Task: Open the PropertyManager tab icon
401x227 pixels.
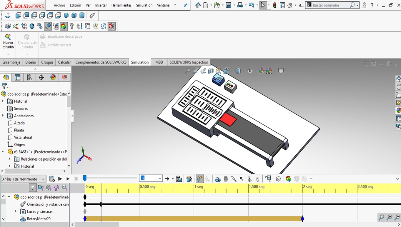Action: click(x=18, y=77)
